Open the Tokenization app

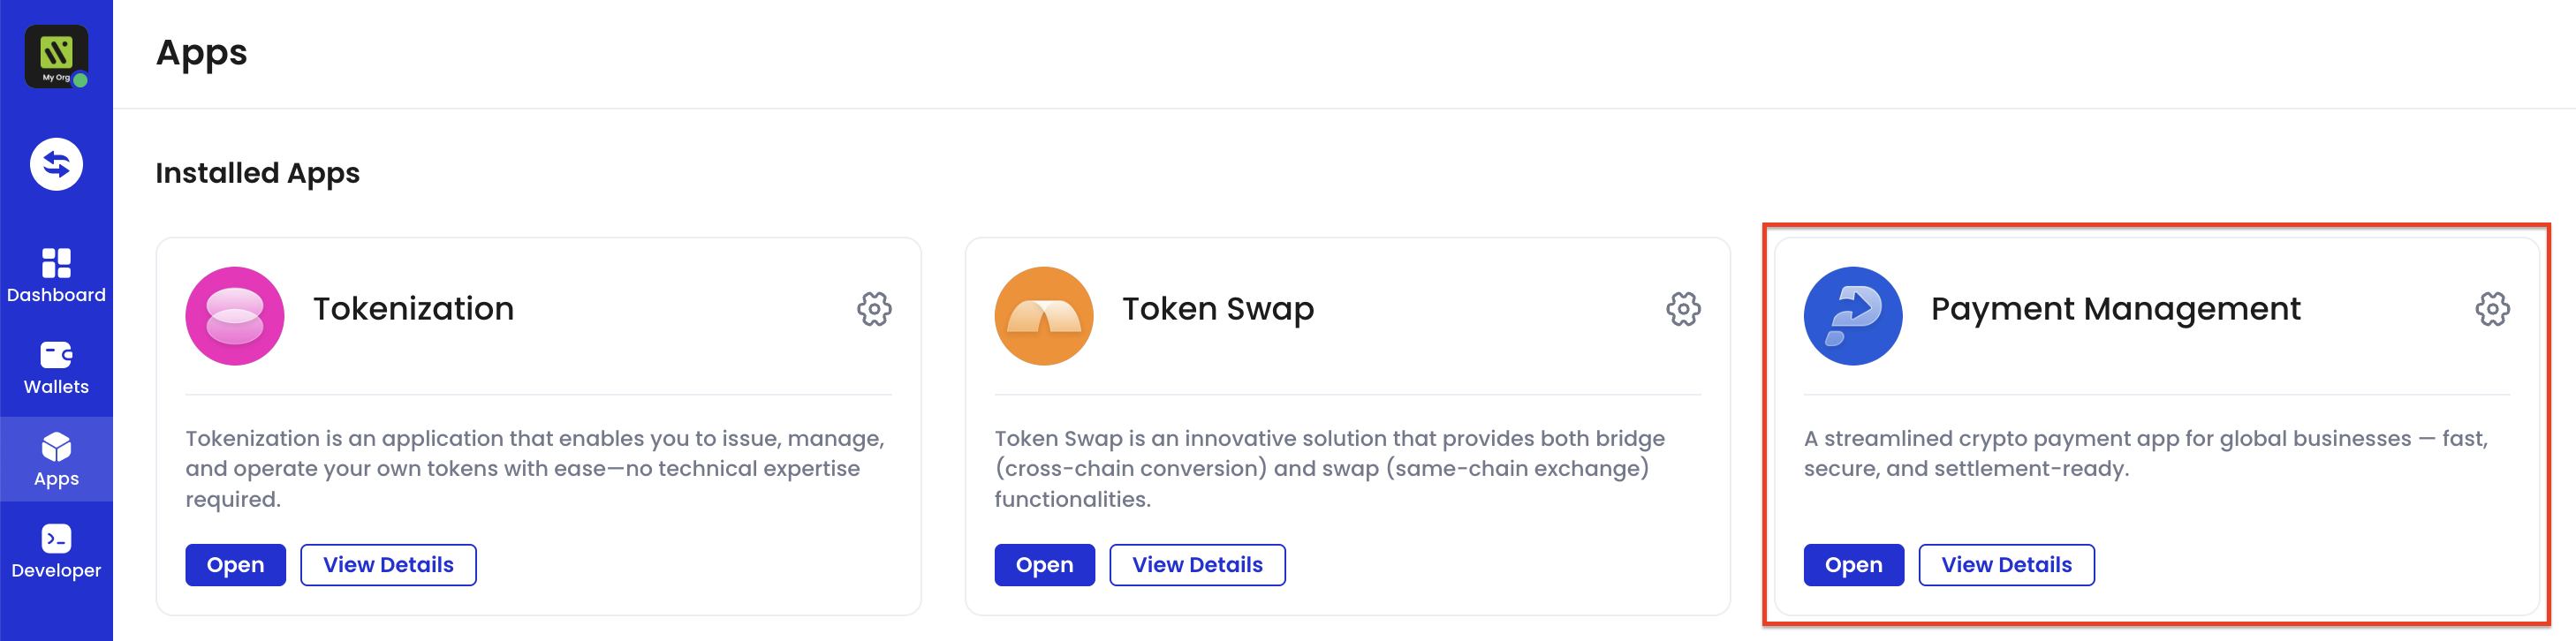click(x=235, y=564)
